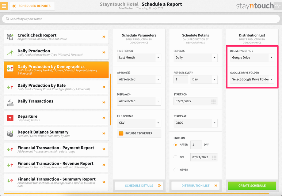
Task: Select the Ends On date radio option
Action: (x=176, y=157)
